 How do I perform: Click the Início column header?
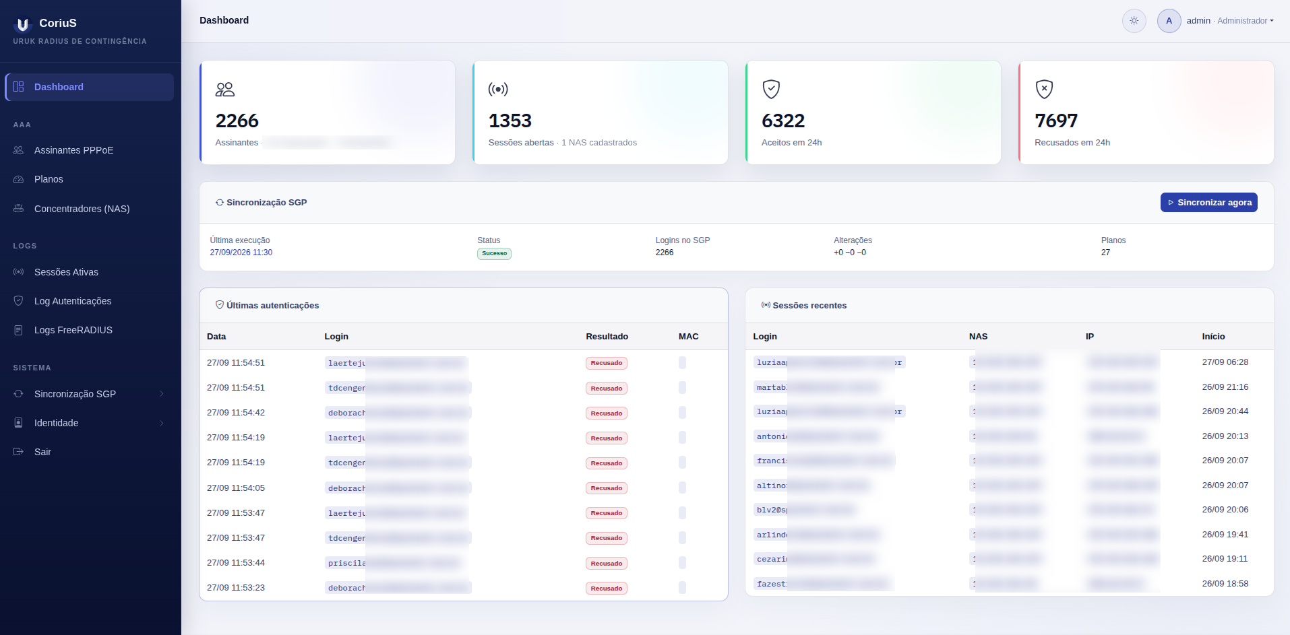pyautogui.click(x=1214, y=337)
